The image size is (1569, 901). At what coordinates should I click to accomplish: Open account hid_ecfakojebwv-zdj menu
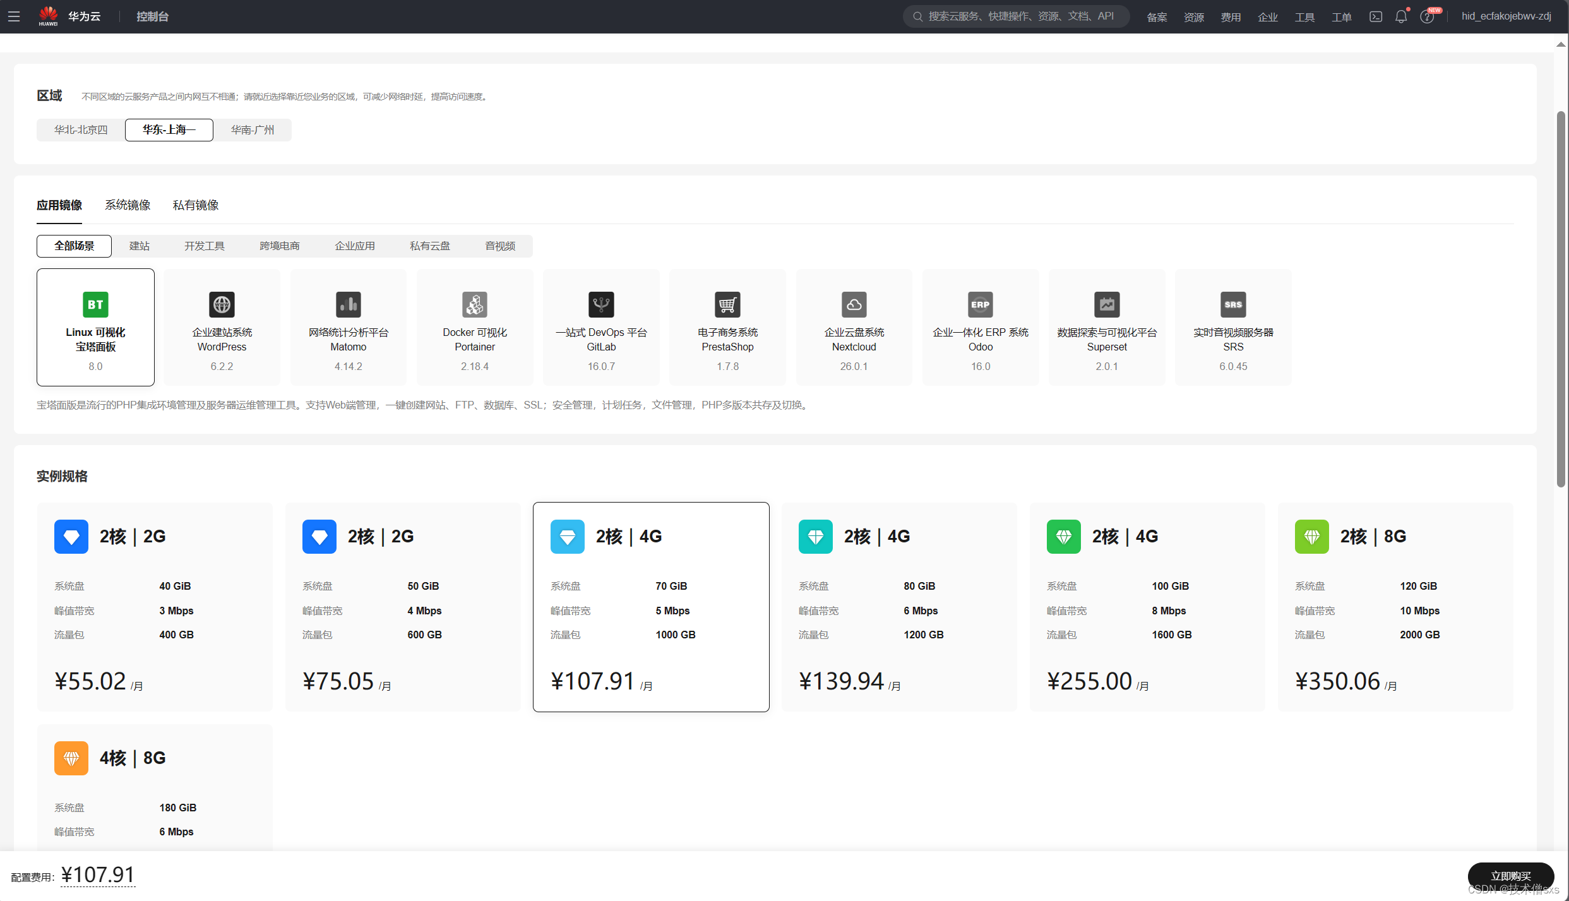(1506, 16)
